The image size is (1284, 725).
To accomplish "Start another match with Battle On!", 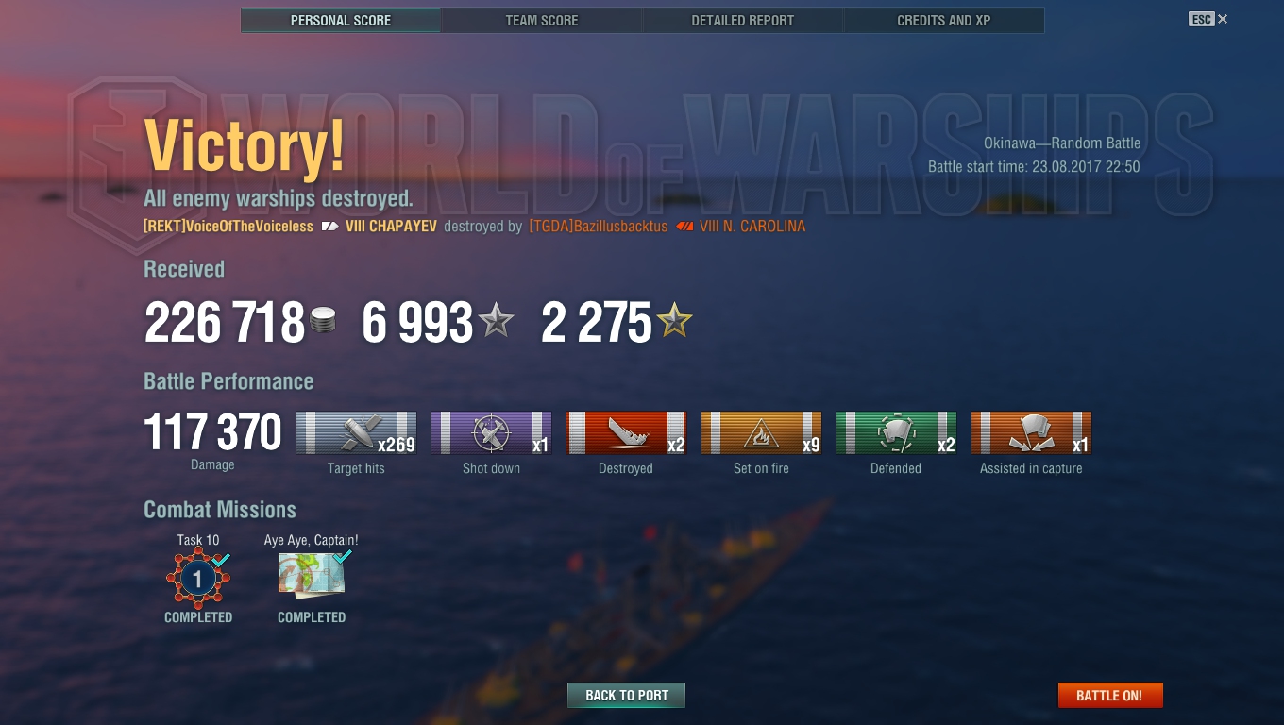I will (x=1110, y=696).
